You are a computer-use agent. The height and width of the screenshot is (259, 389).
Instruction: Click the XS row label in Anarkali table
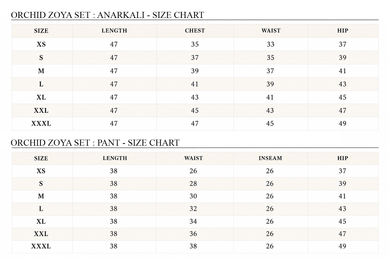click(x=41, y=44)
